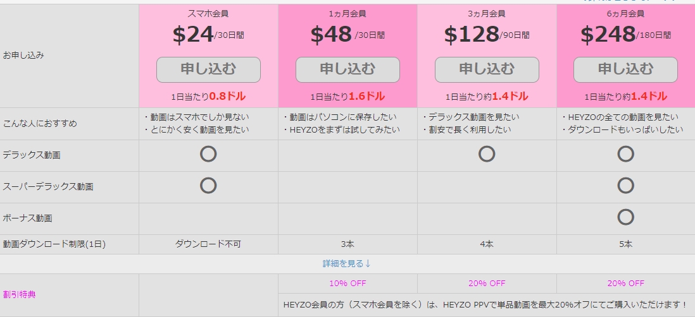Click ボーナス動画 circle icon for 6ヵ月会員
This screenshot has height=317, width=695.
point(625,217)
